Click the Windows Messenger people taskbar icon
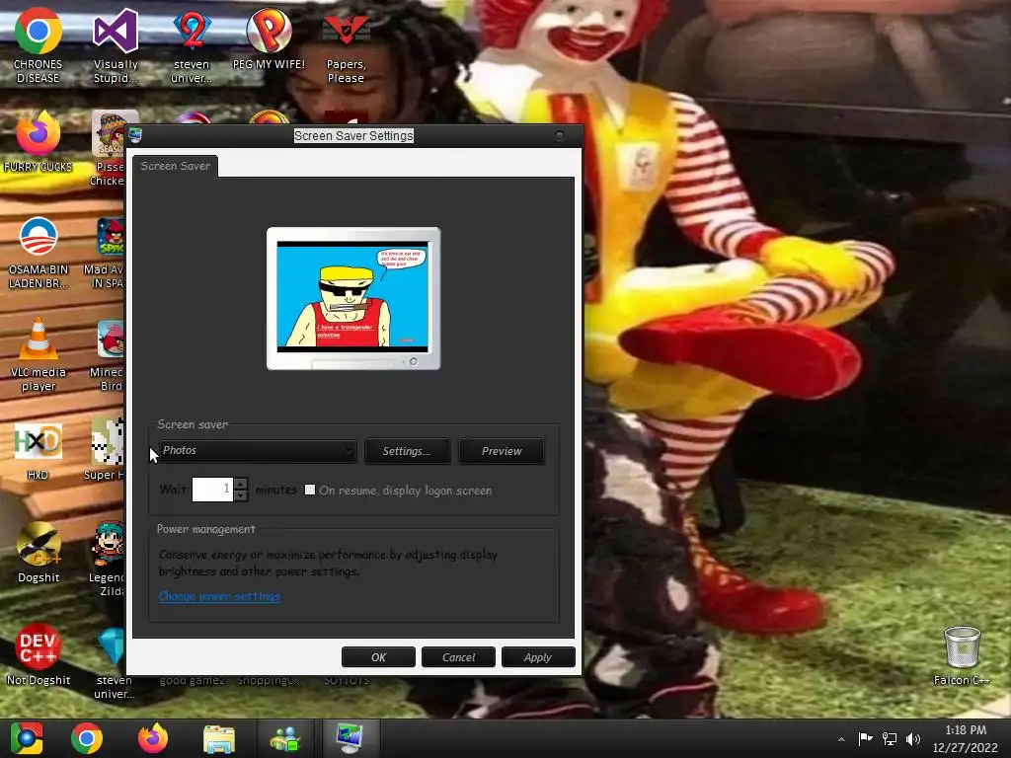 click(285, 738)
